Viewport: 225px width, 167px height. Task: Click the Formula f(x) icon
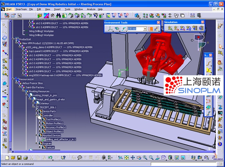[x=74, y=158]
